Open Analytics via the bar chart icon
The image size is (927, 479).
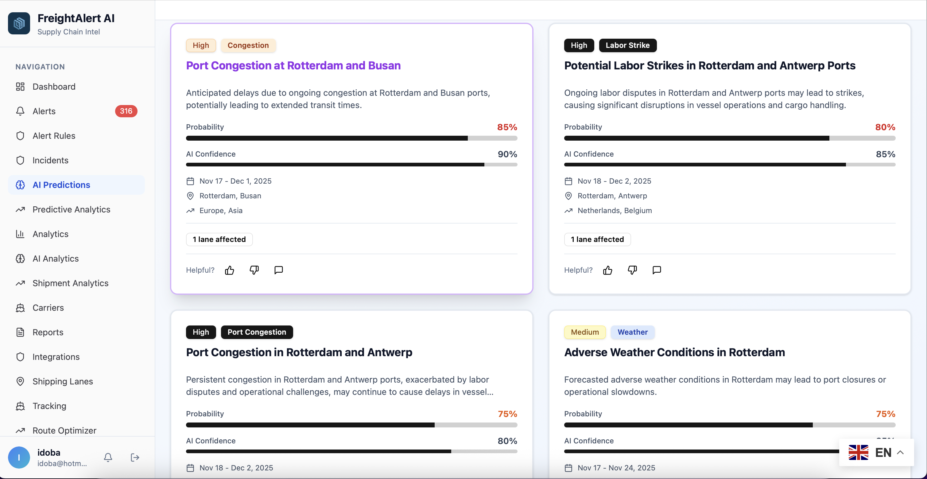pyautogui.click(x=20, y=234)
